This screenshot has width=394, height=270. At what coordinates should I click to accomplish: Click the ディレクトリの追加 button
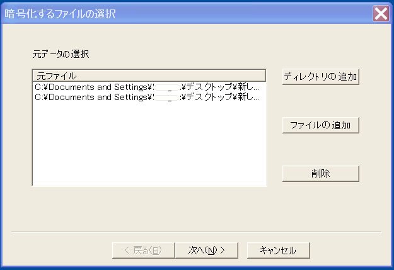coord(321,77)
